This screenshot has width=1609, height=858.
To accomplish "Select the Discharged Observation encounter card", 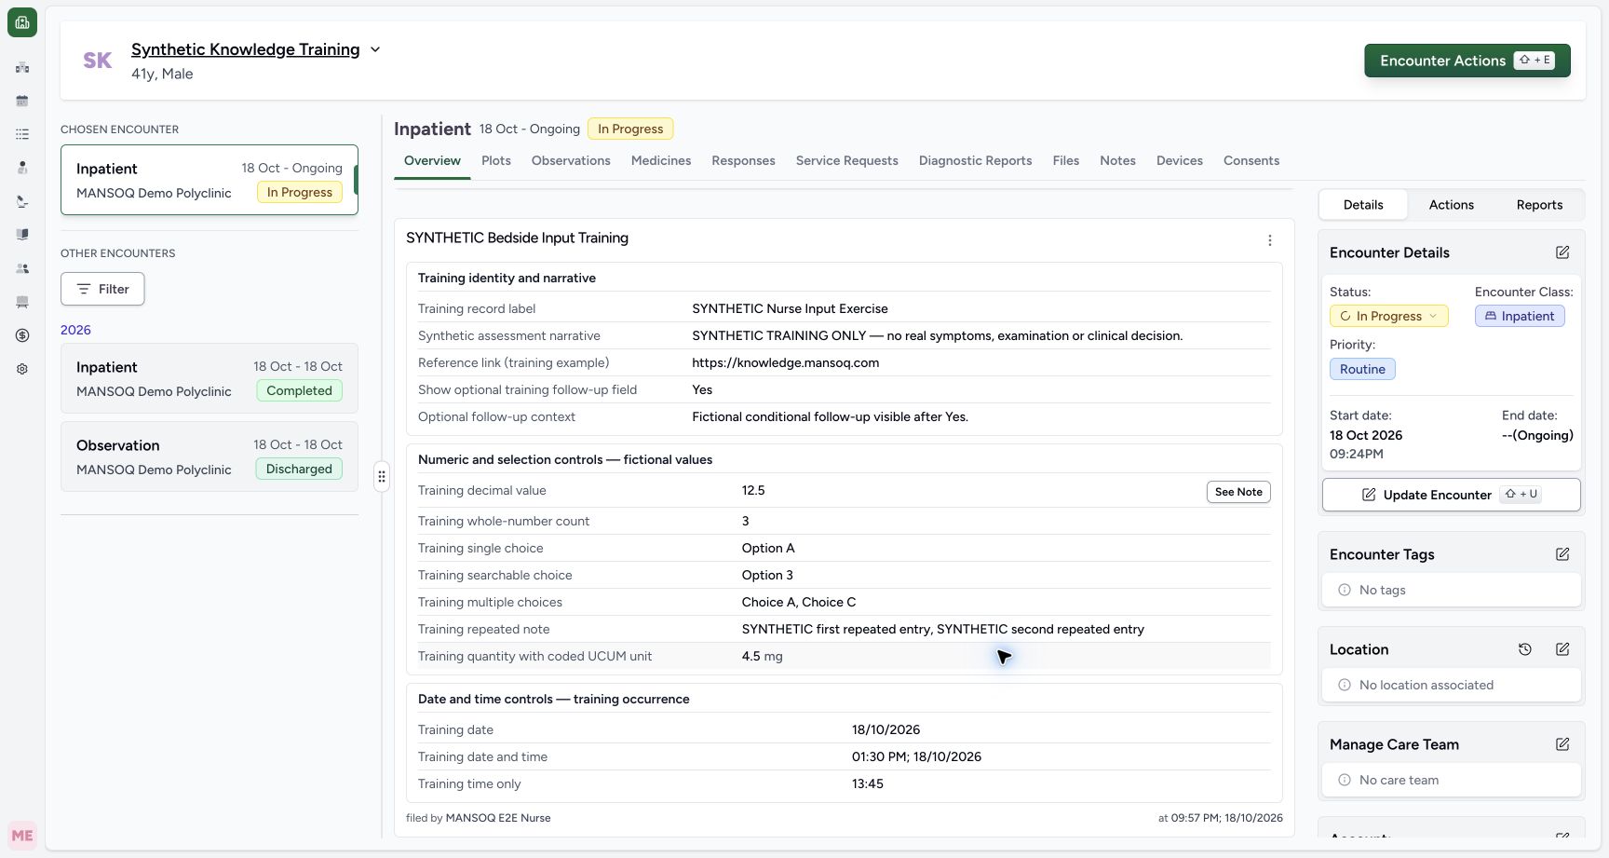I will pyautogui.click(x=210, y=456).
